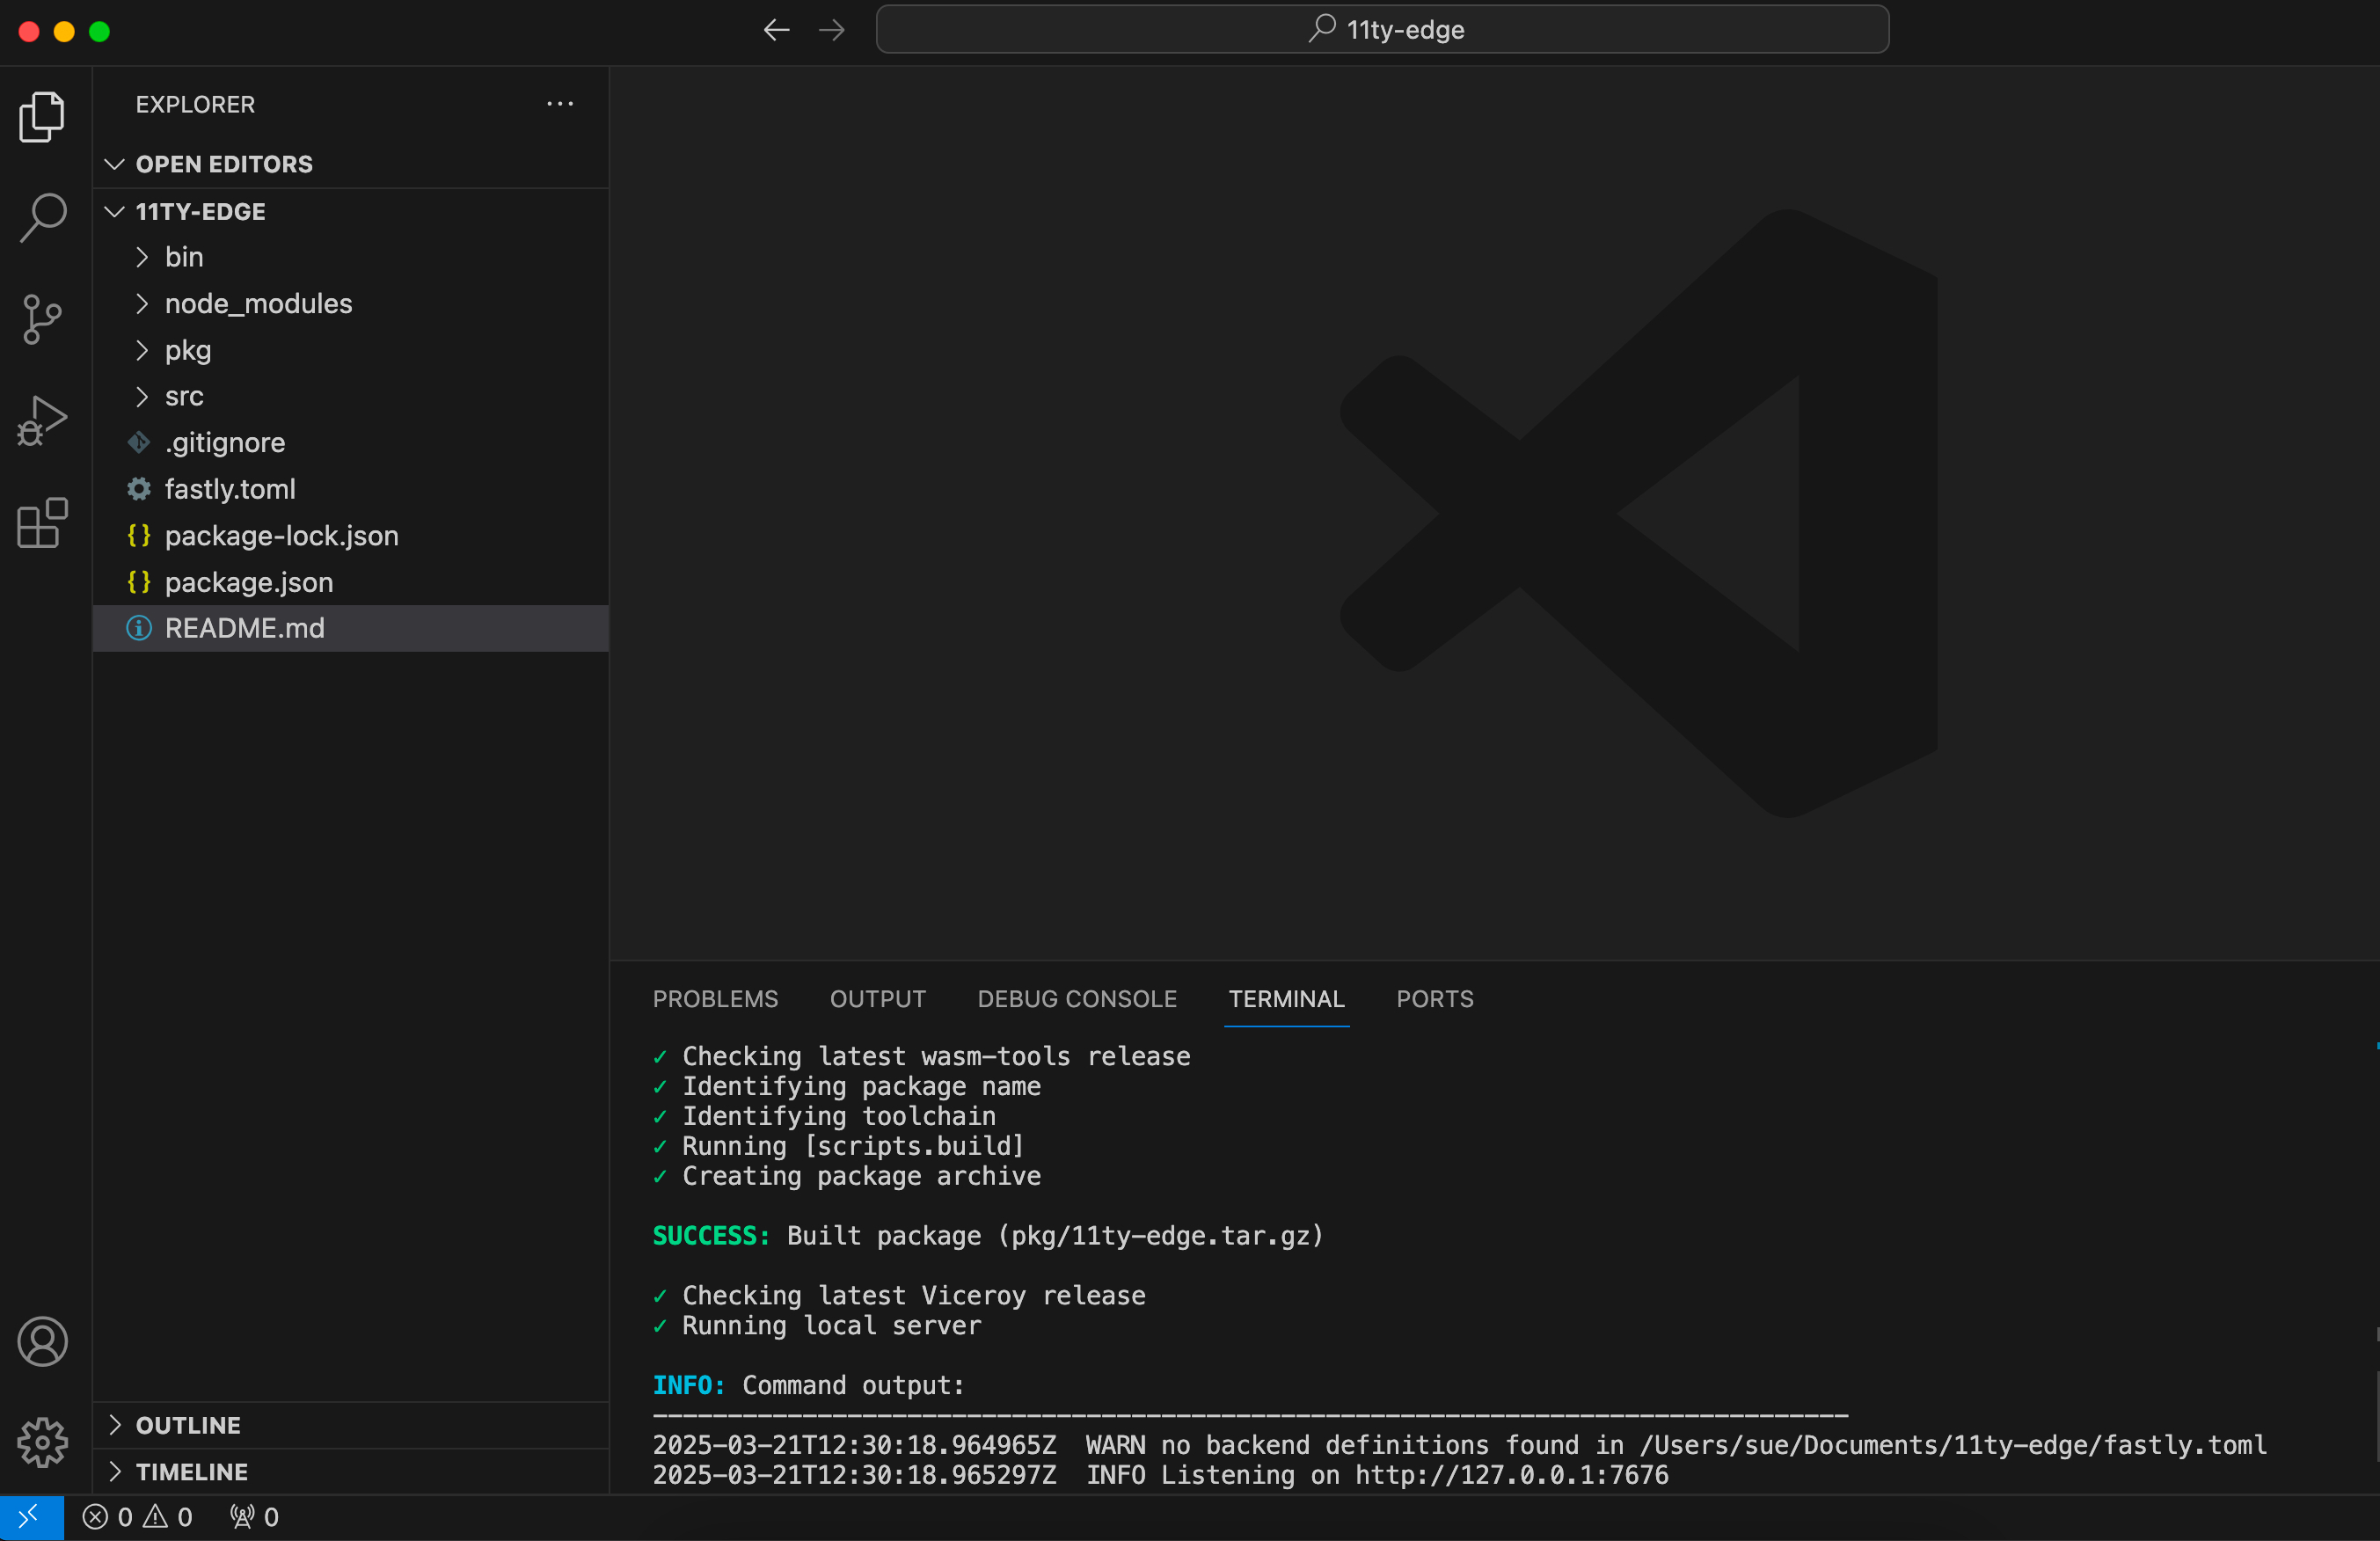This screenshot has height=1541, width=2380.
Task: Select the TERMINAL panel tab
Action: [1286, 999]
